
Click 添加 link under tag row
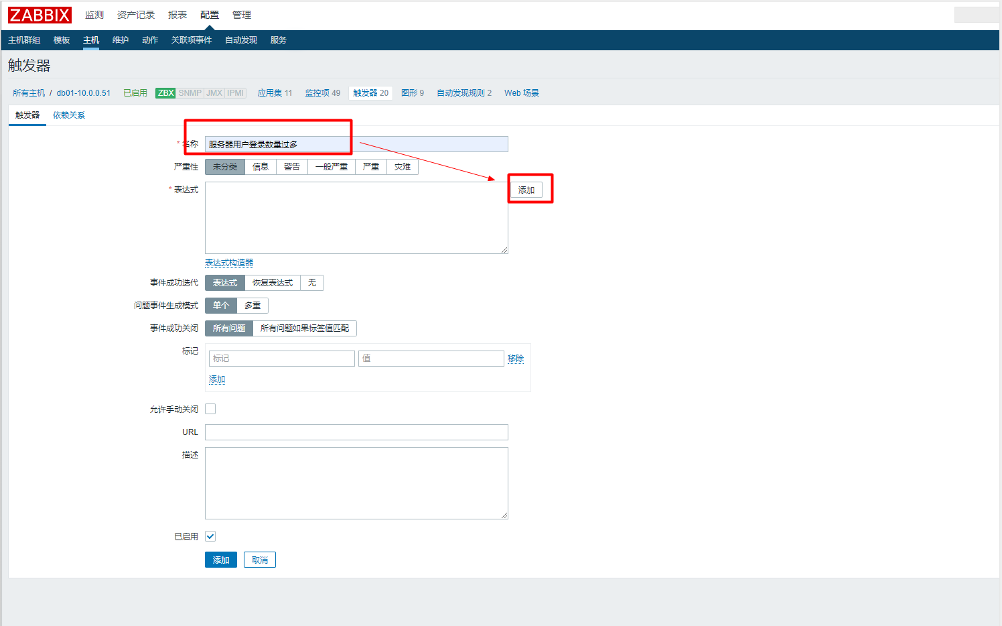click(217, 379)
